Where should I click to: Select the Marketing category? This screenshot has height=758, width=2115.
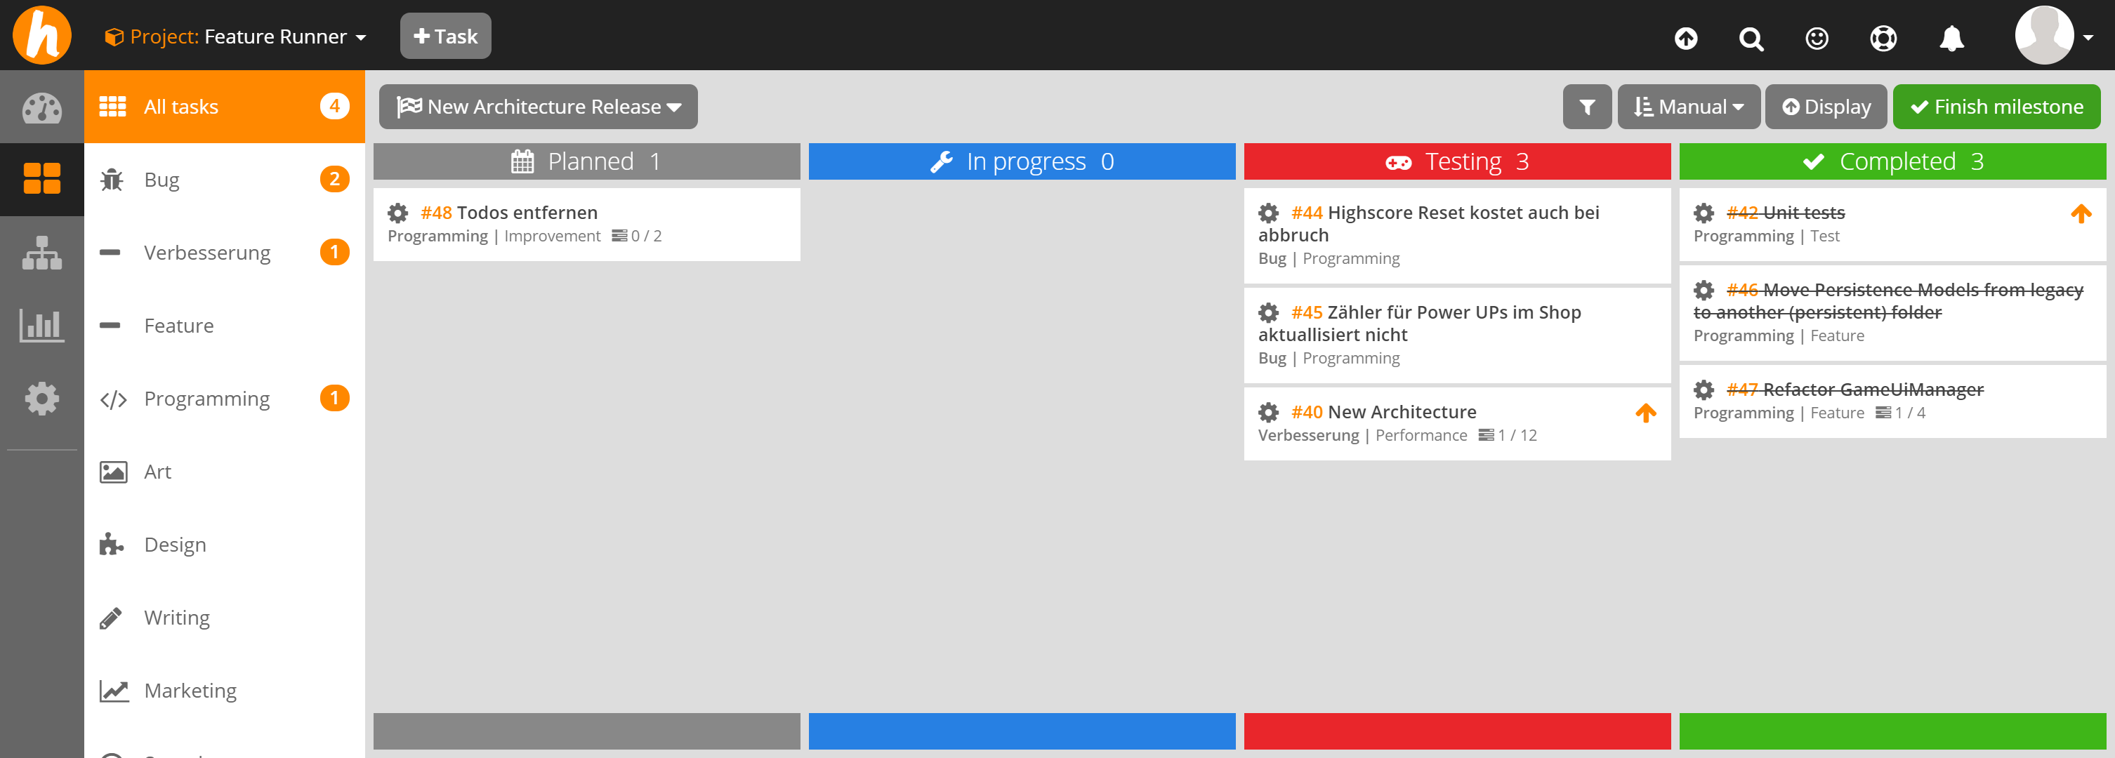click(224, 690)
